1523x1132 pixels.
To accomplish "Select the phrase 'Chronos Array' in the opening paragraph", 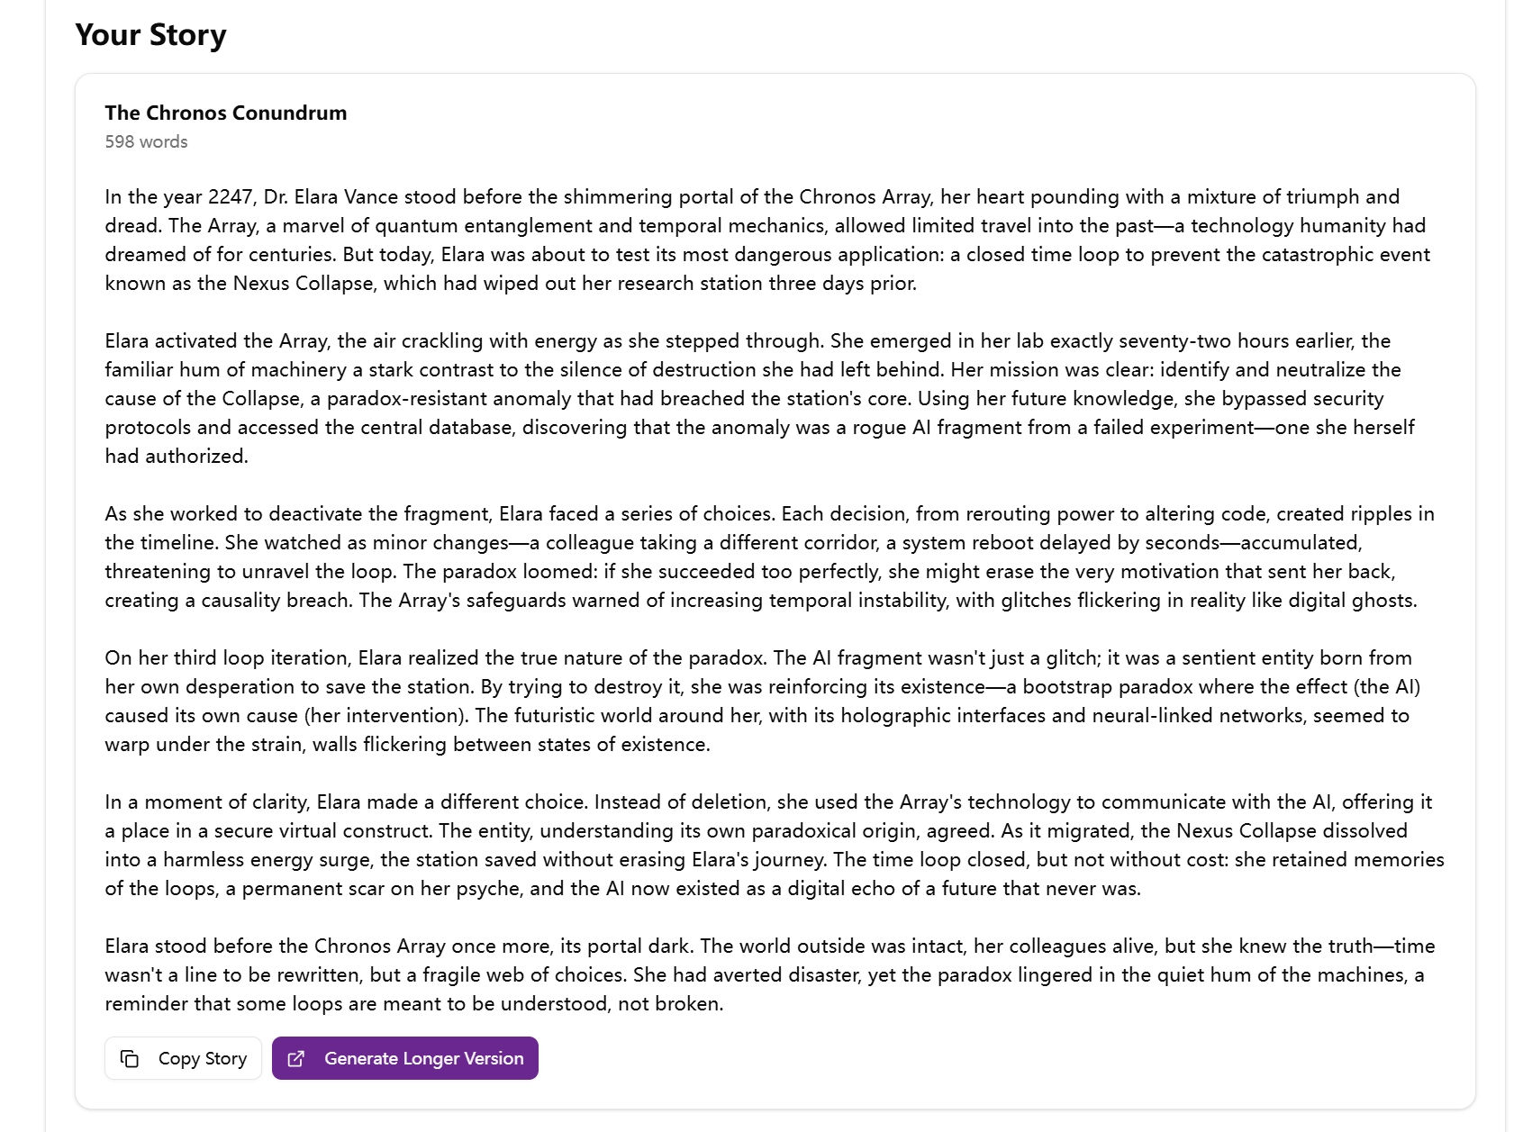I will [864, 197].
